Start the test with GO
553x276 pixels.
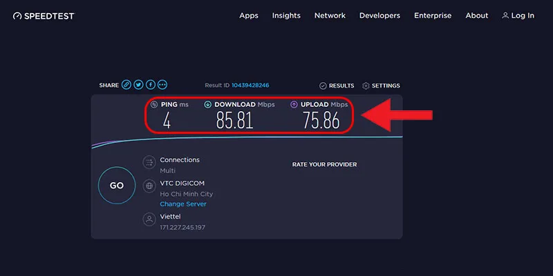tap(116, 186)
